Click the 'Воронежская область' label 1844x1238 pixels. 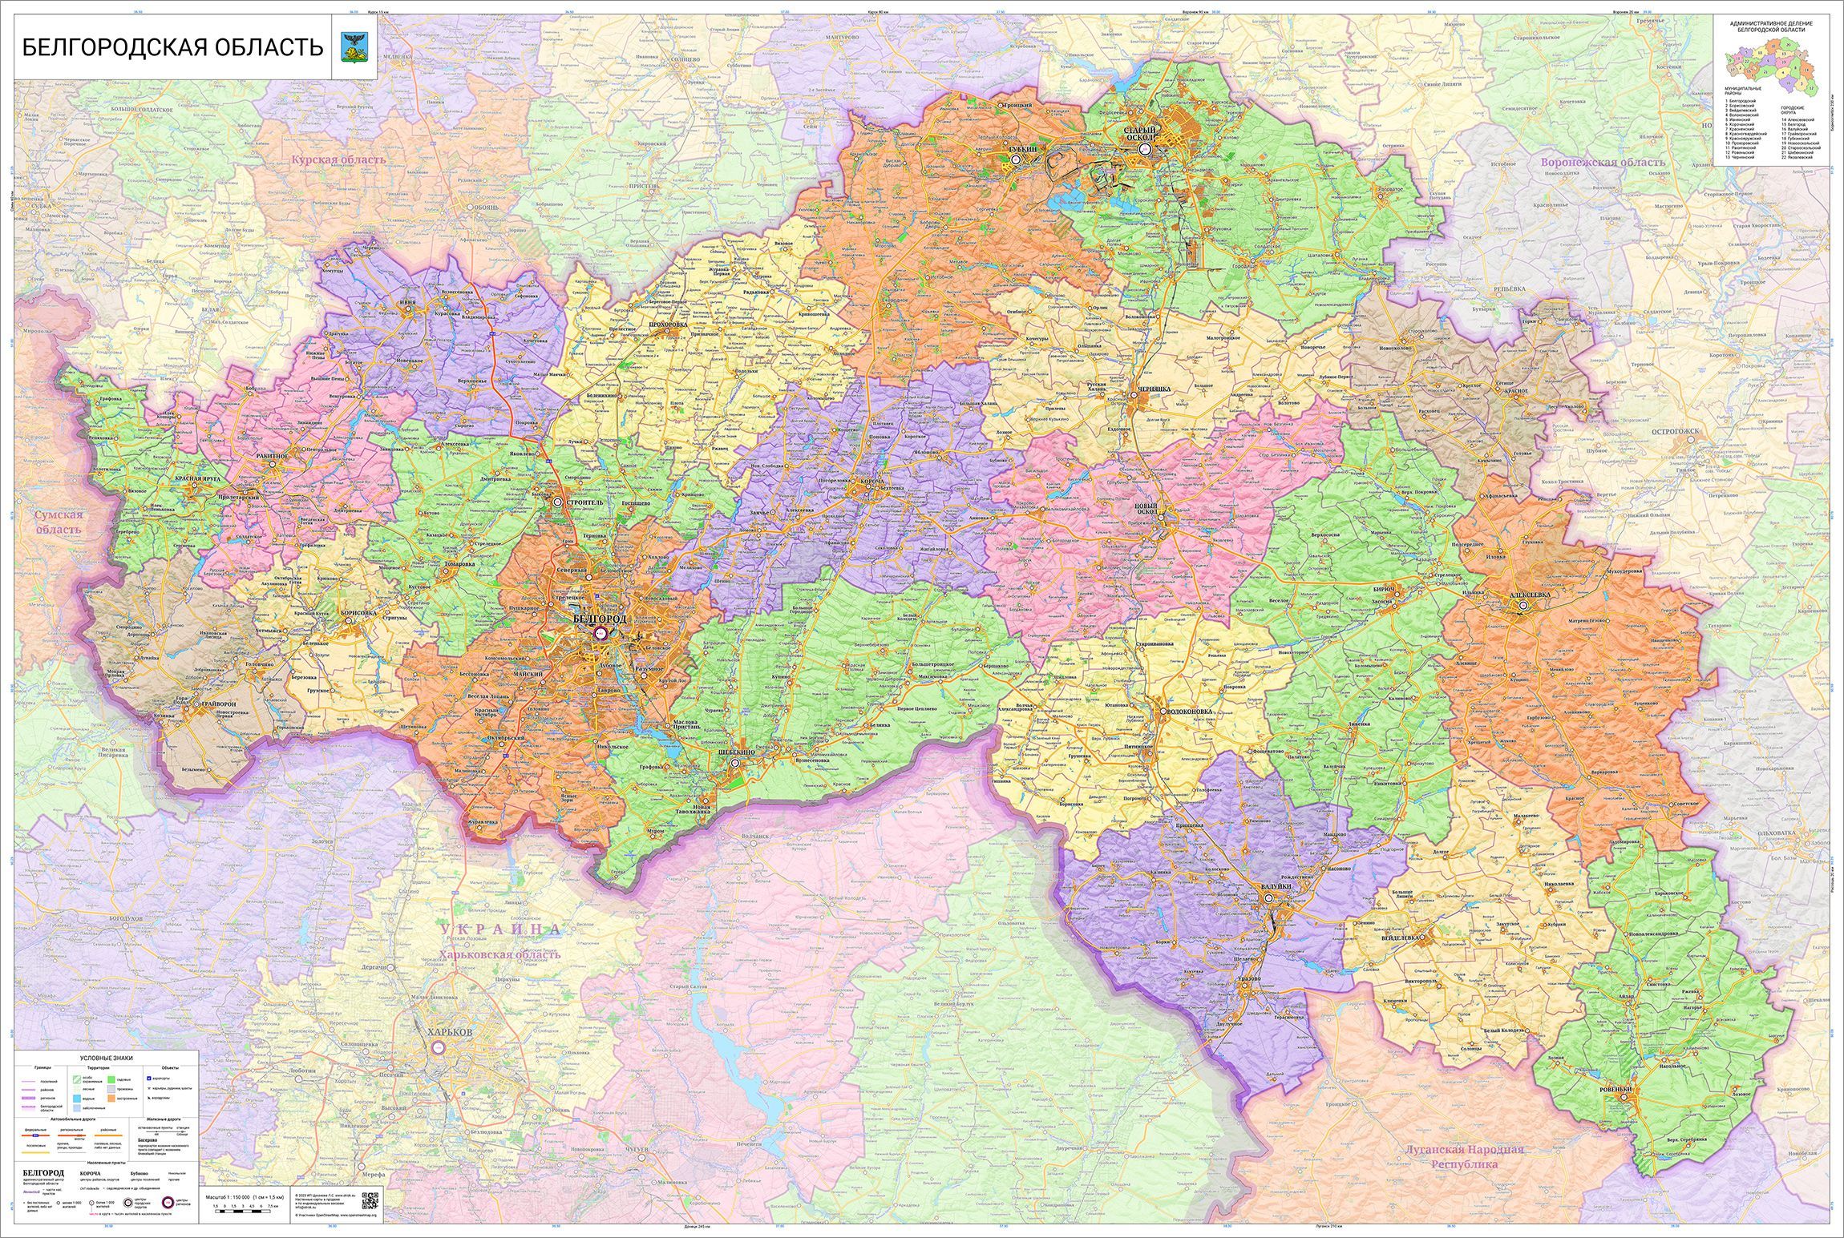pos(1603,162)
